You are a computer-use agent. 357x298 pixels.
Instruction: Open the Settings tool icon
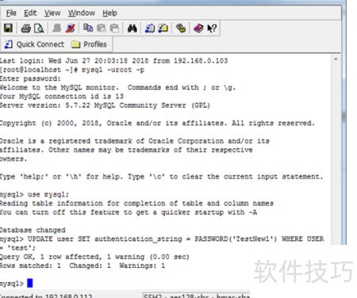click(x=181, y=28)
